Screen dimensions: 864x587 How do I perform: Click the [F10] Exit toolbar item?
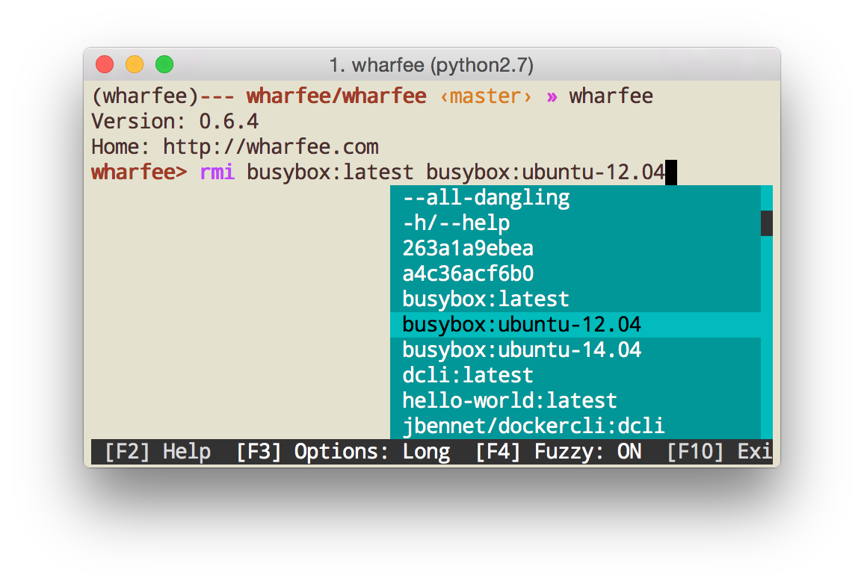tap(719, 452)
